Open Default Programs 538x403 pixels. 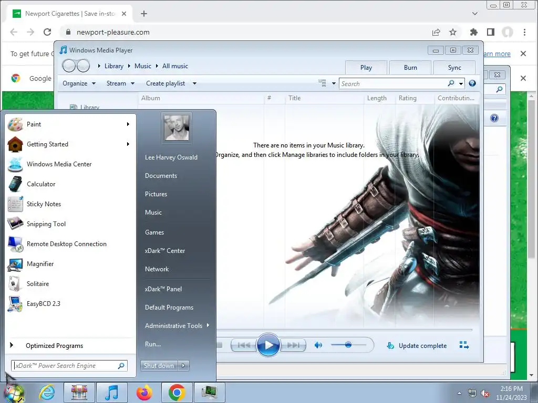tap(169, 307)
